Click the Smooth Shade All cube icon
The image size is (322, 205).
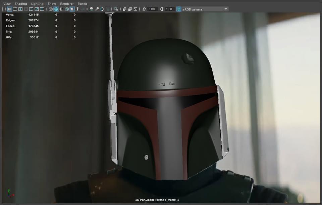pyautogui.click(x=56, y=9)
